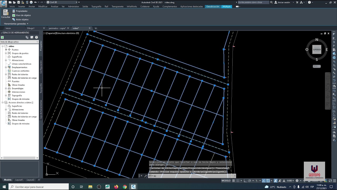Toggle polar tracking in status bar
The image size is (337, 190).
tap(250, 181)
